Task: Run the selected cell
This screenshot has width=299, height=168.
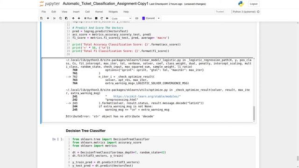Action: pyautogui.click(x=88, y=18)
